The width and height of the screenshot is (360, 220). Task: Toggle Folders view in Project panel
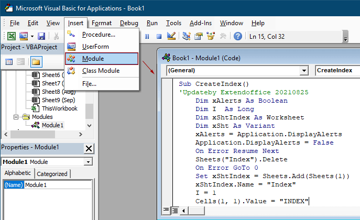tap(36, 62)
